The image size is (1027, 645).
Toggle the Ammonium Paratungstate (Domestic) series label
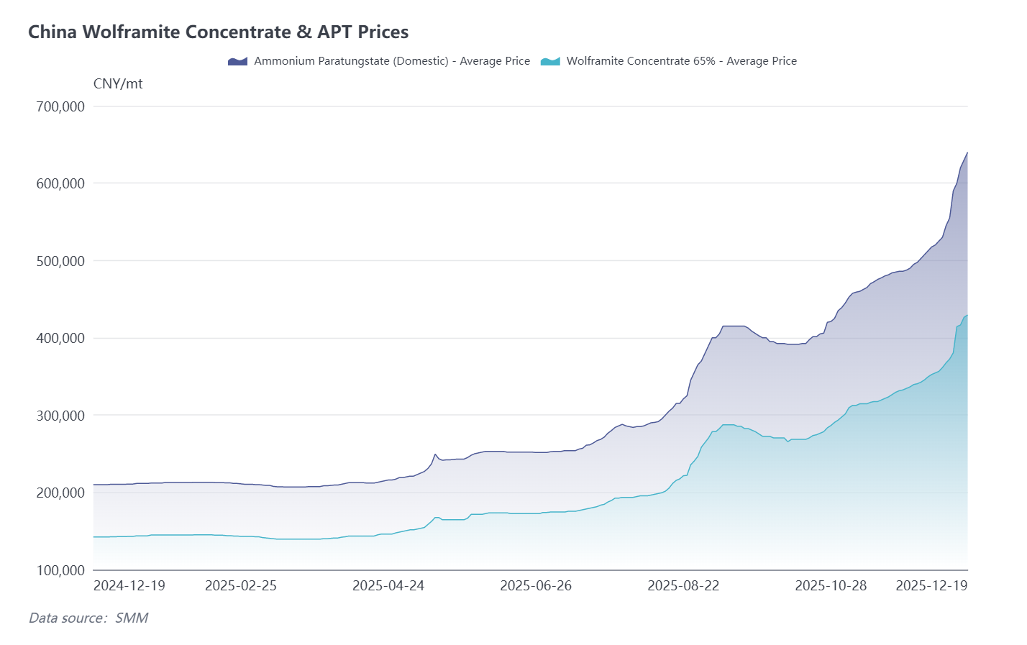pos(392,61)
